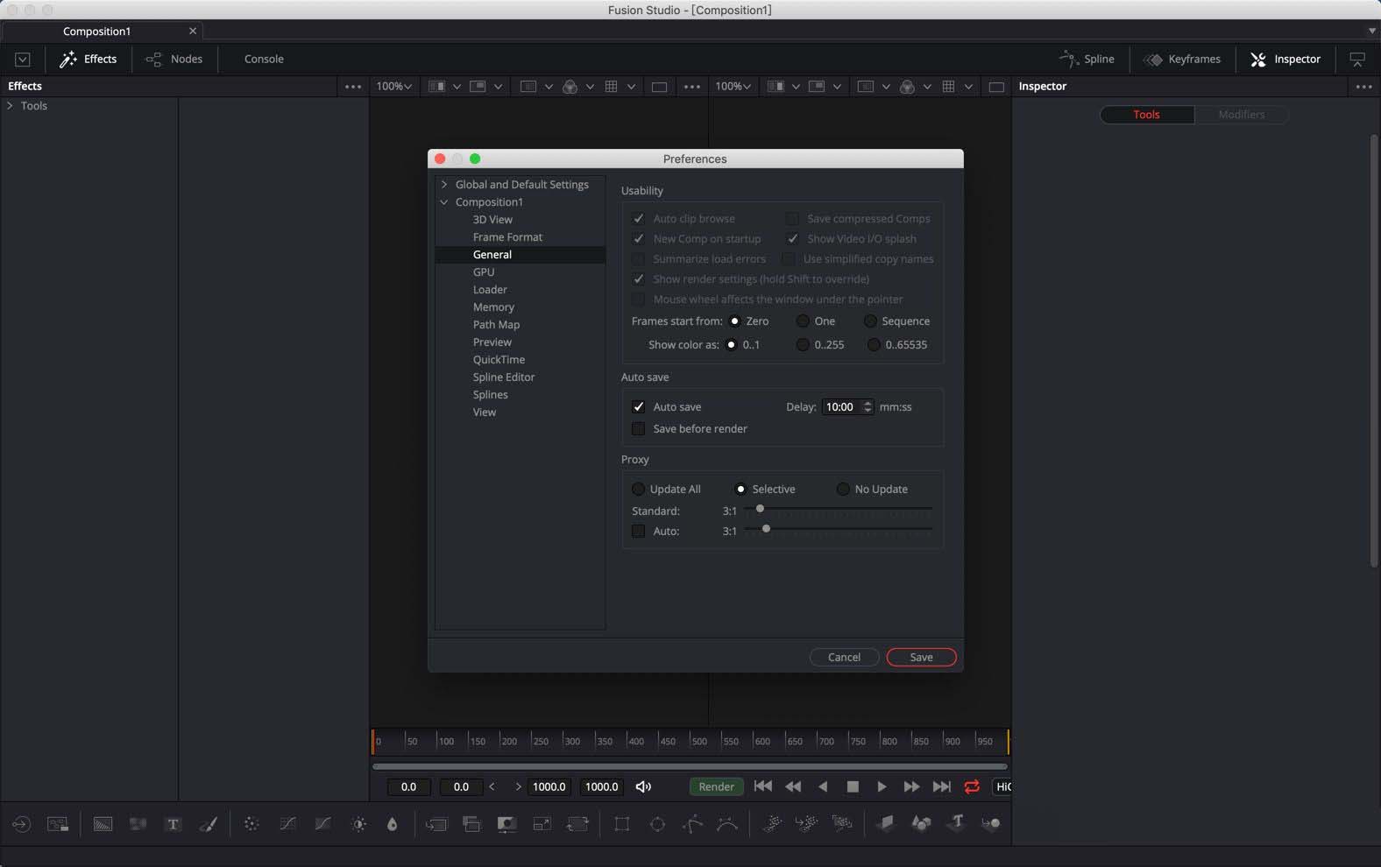Open right viewer 100% zoom dropdown
Screen dimensions: 1381x867
click(x=733, y=87)
